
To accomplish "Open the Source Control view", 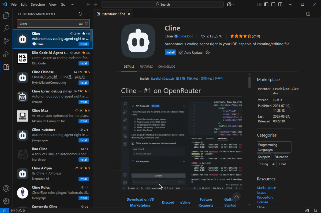I will [x=6, y=41].
